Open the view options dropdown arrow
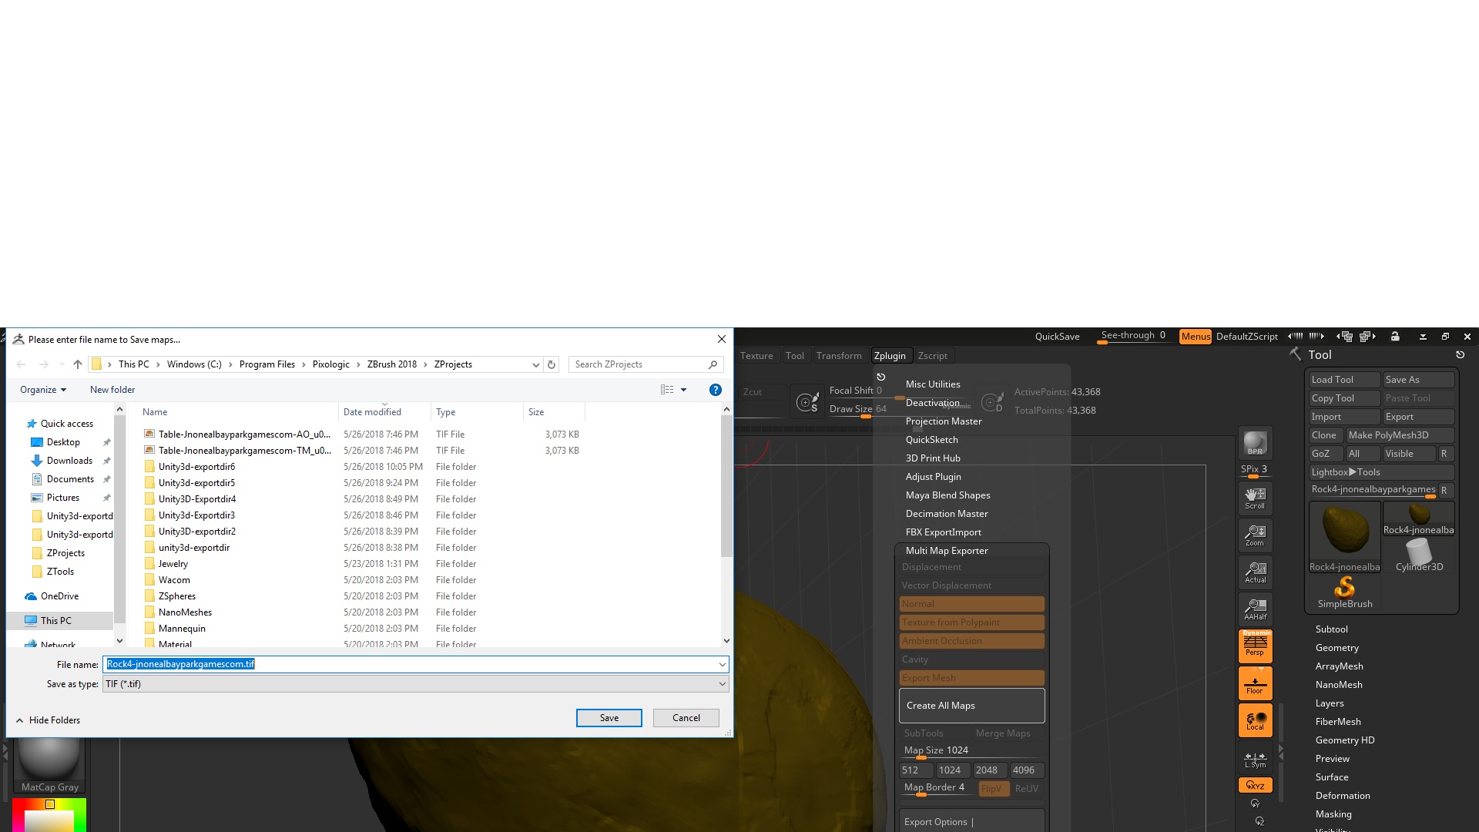1479x832 pixels. click(683, 390)
